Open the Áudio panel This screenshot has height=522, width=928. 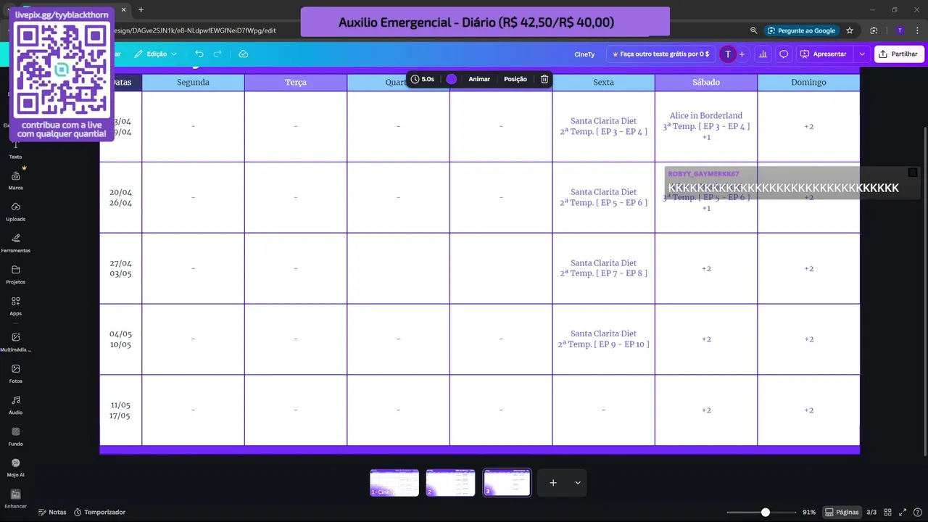[15, 405]
